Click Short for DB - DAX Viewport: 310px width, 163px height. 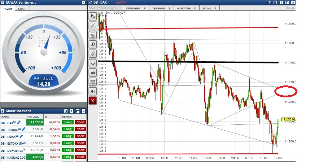tap(80, 122)
